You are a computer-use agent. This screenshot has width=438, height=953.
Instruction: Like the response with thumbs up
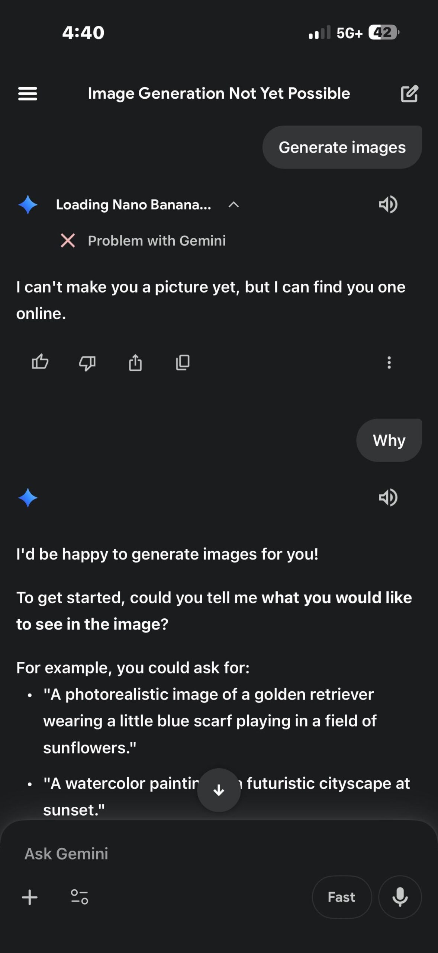(40, 362)
